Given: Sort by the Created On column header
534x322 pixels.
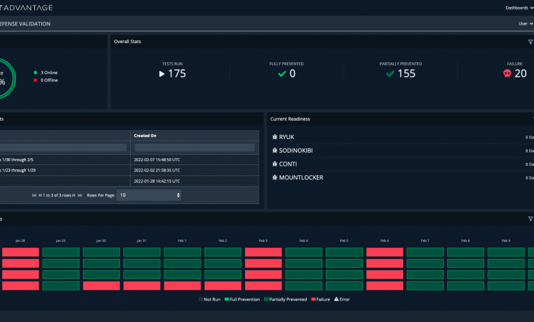Looking at the screenshot, I should (145, 136).
